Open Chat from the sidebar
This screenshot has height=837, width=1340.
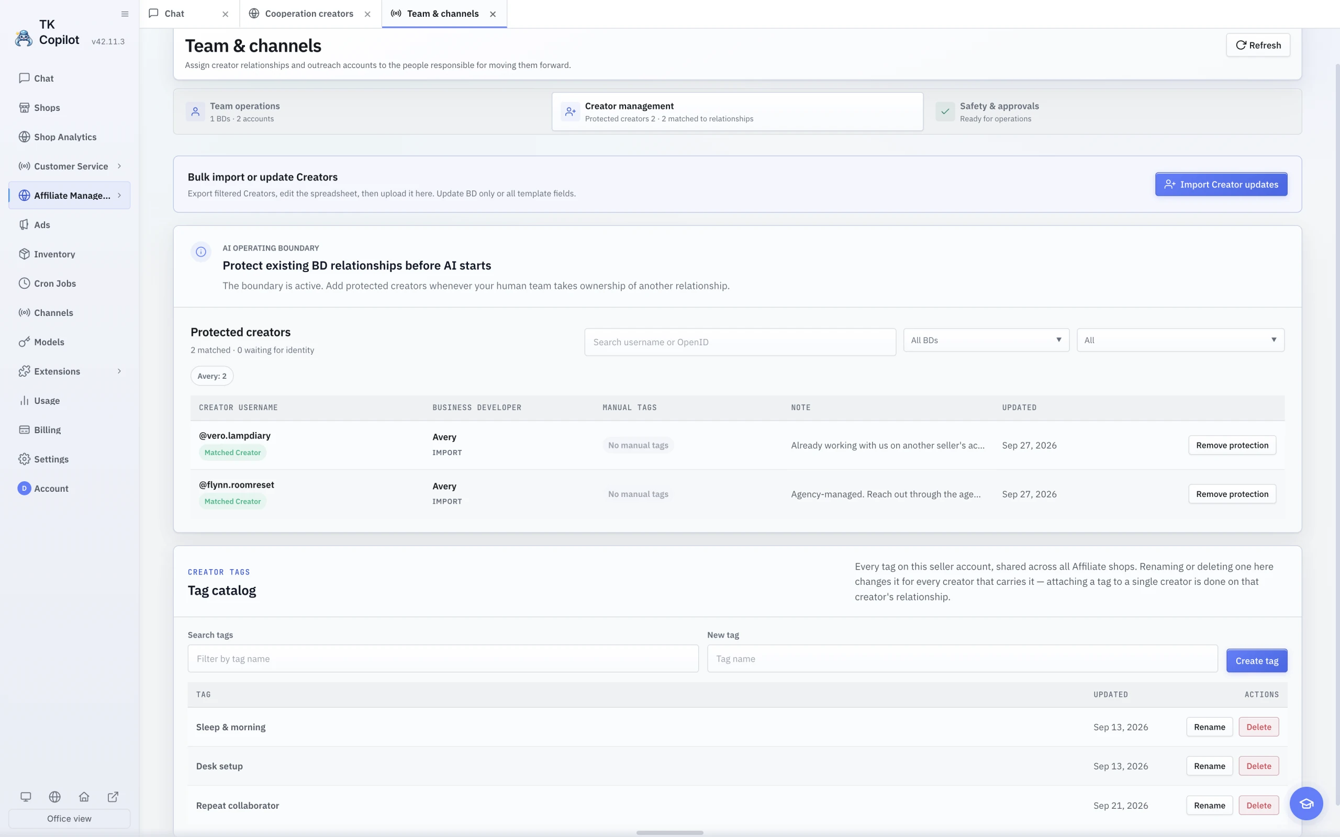point(69,78)
